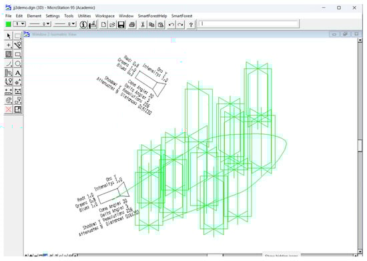Screen dimensions: 367x261
Task: Click the key-in command input field
Action: point(249,24)
